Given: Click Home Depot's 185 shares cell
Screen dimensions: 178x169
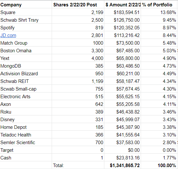Looking at the screenshot, I should click(x=78, y=127).
